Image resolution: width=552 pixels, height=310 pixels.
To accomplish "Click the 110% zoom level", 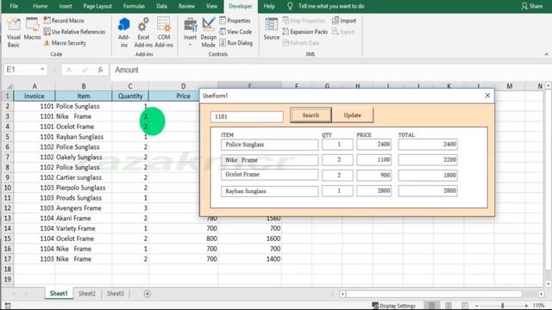I will click(x=538, y=306).
